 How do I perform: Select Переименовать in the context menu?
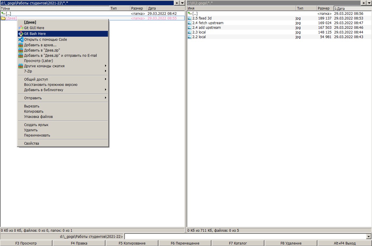click(37, 135)
